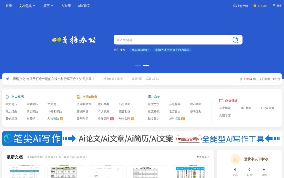The image size is (284, 178).
Task: Go to the 首页 navigation item
Action: click(9, 6)
